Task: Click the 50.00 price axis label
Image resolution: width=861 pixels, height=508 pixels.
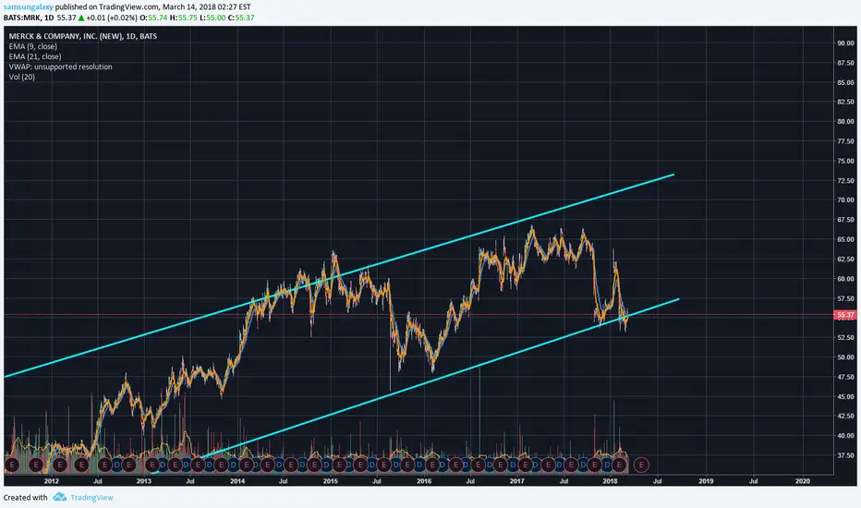Action: (x=845, y=357)
